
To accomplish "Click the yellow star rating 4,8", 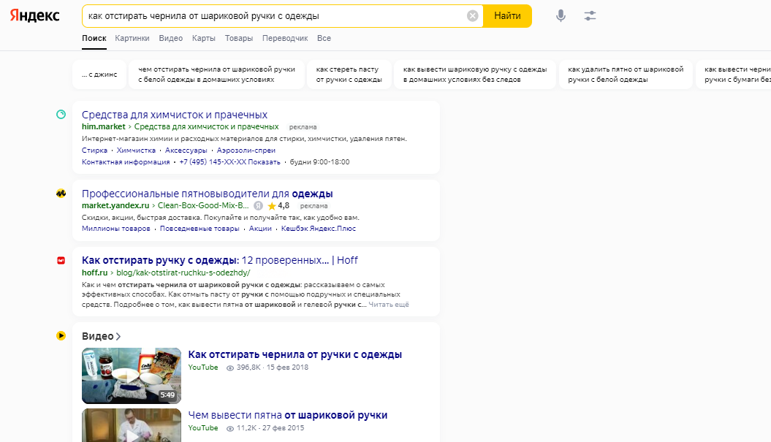I will (278, 205).
